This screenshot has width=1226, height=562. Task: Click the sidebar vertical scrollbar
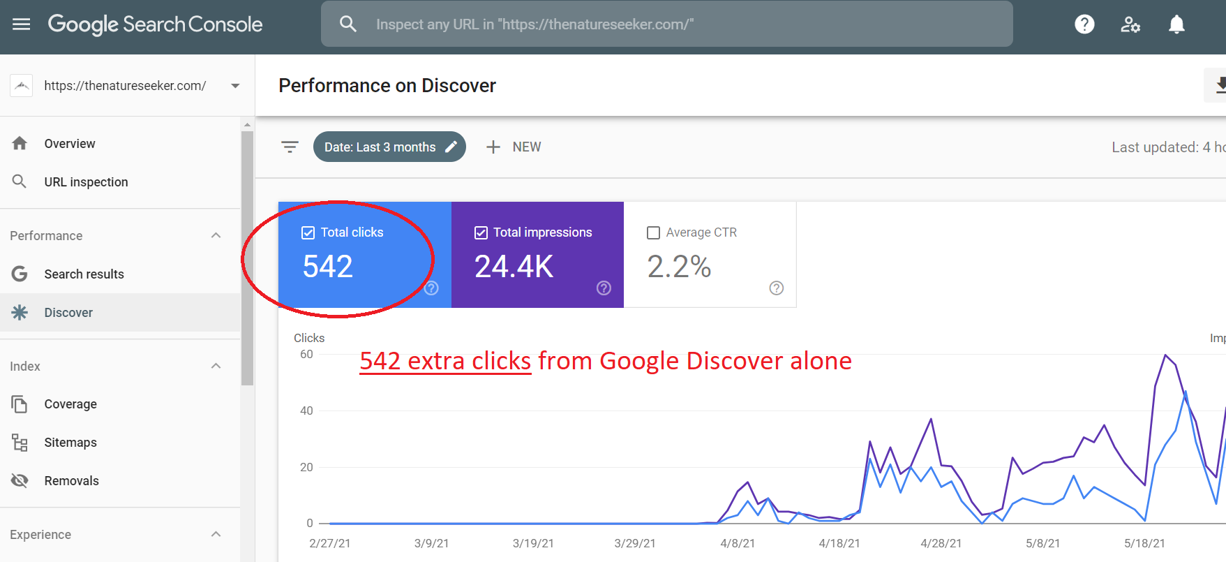(x=247, y=258)
